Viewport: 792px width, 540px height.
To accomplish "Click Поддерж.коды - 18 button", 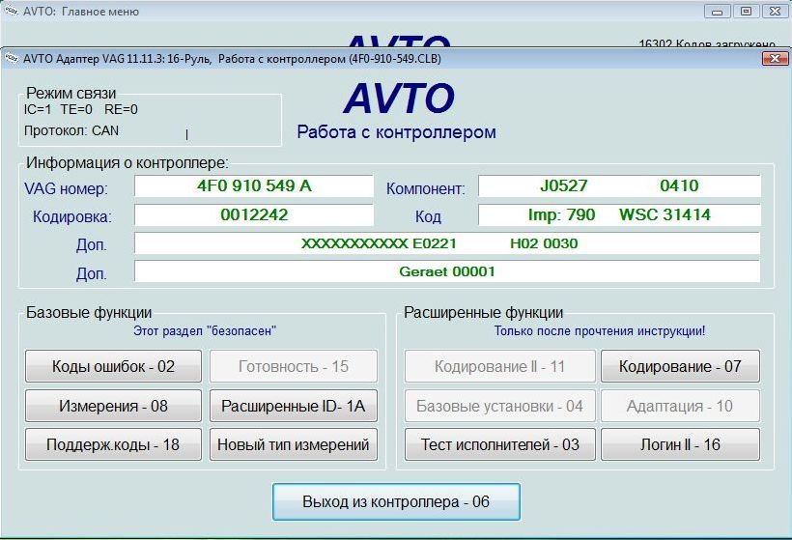I will click(x=113, y=444).
